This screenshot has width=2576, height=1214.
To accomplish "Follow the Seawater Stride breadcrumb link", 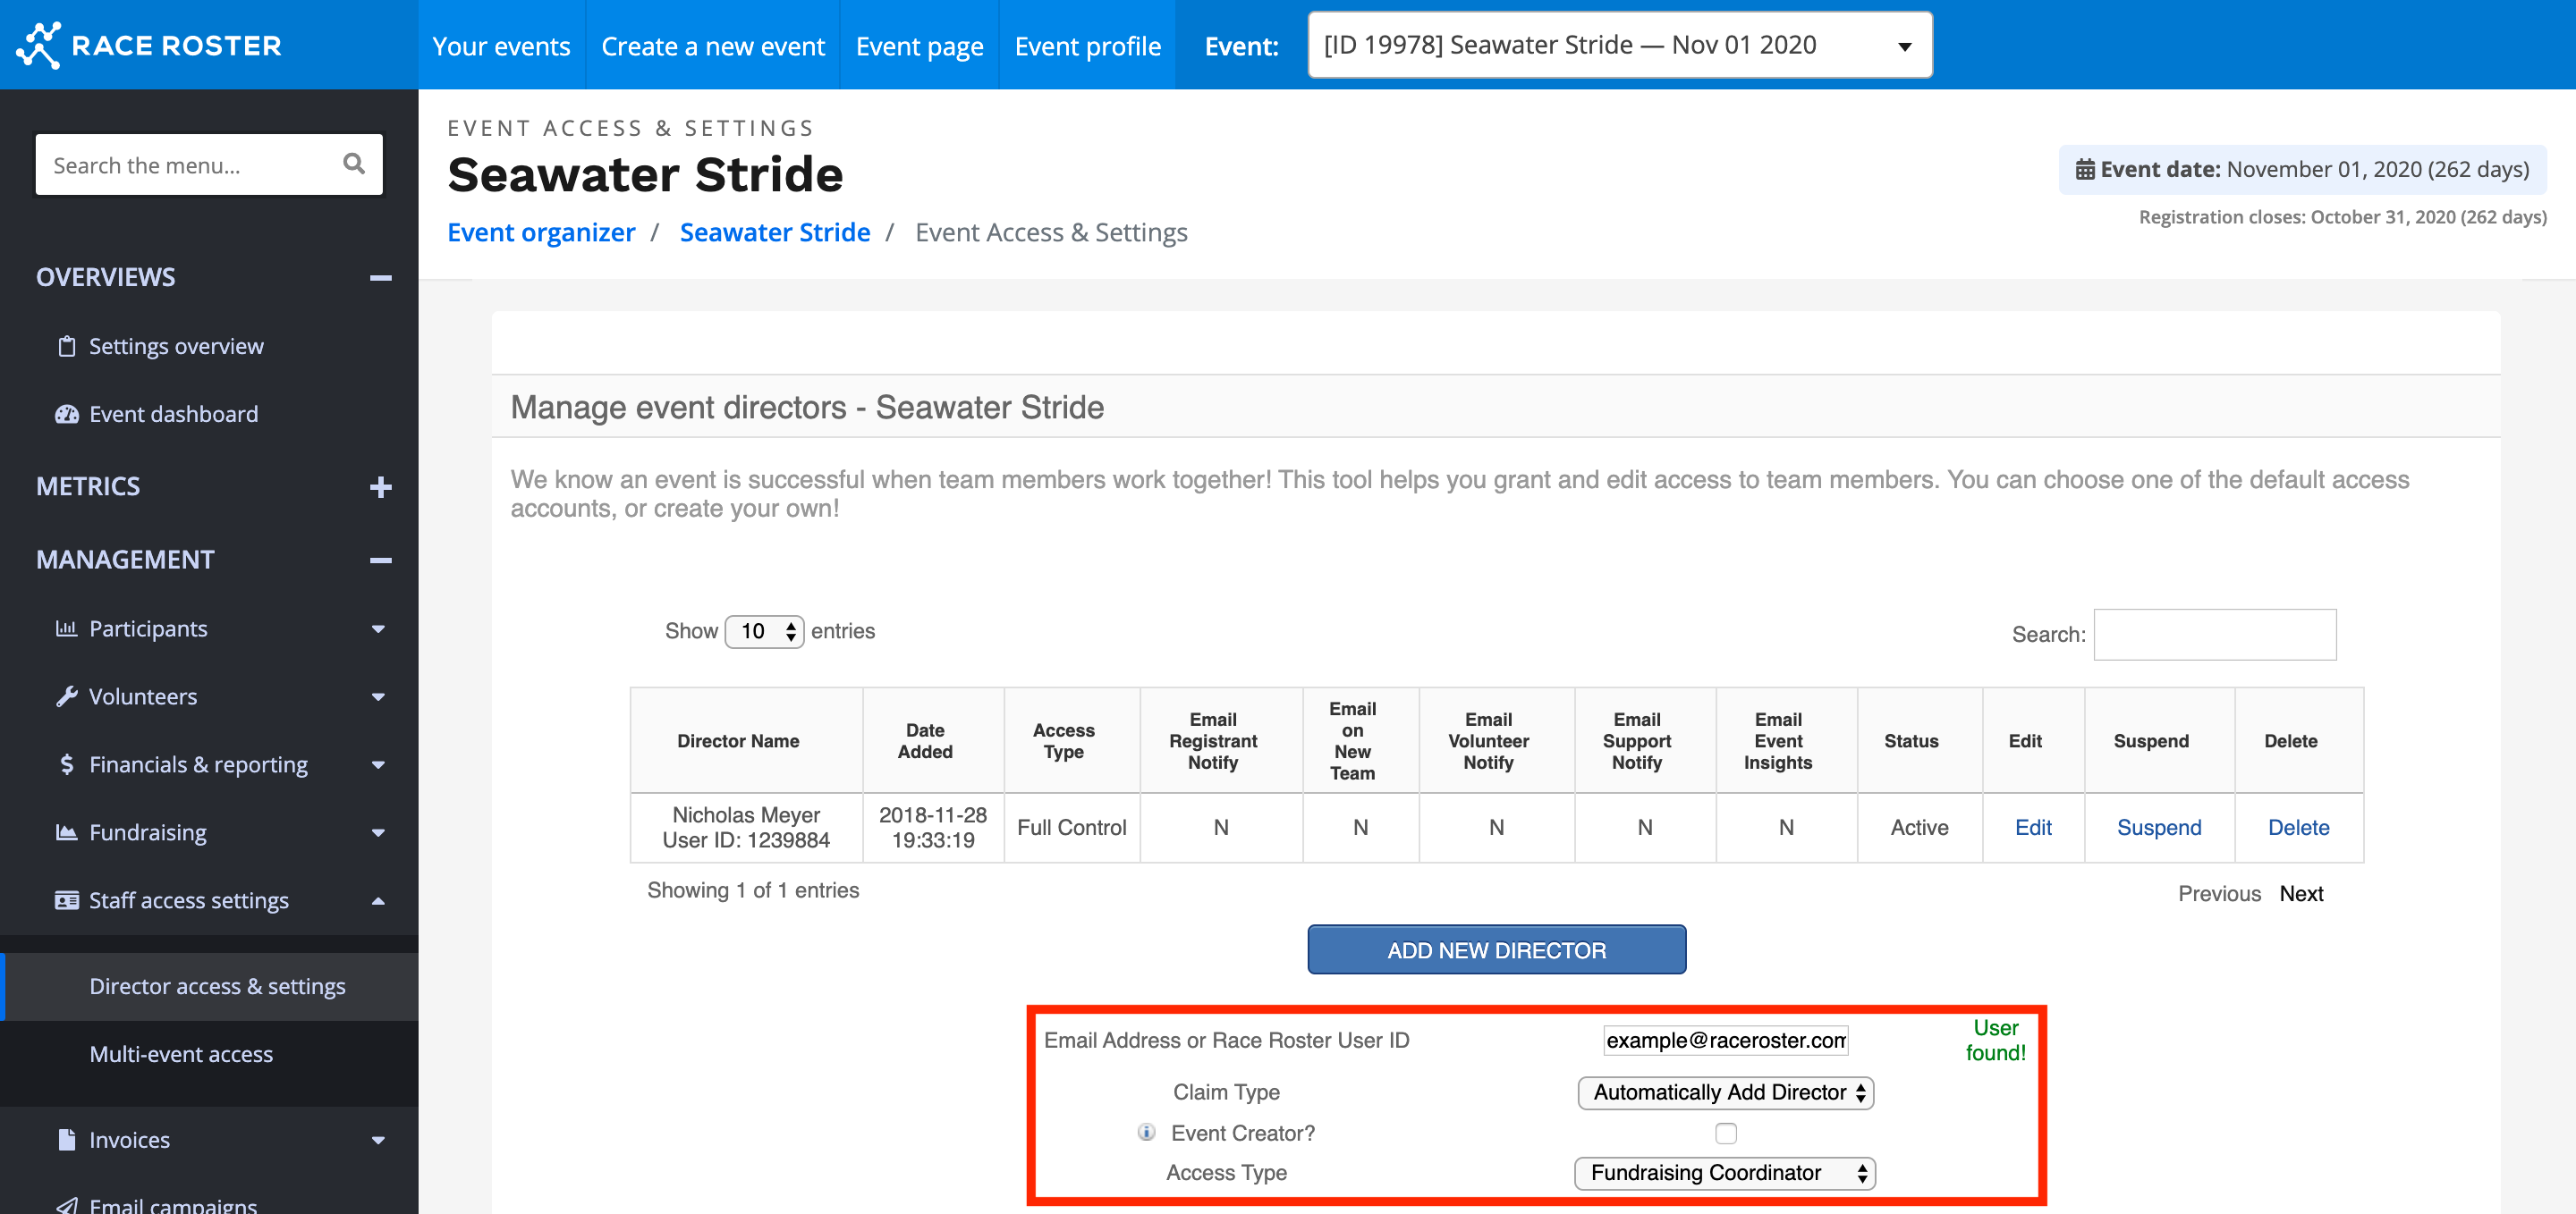I will click(775, 232).
